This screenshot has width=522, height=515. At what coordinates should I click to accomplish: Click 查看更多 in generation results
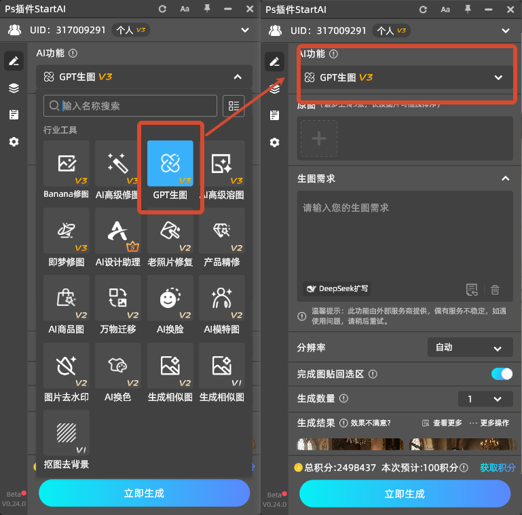point(442,423)
